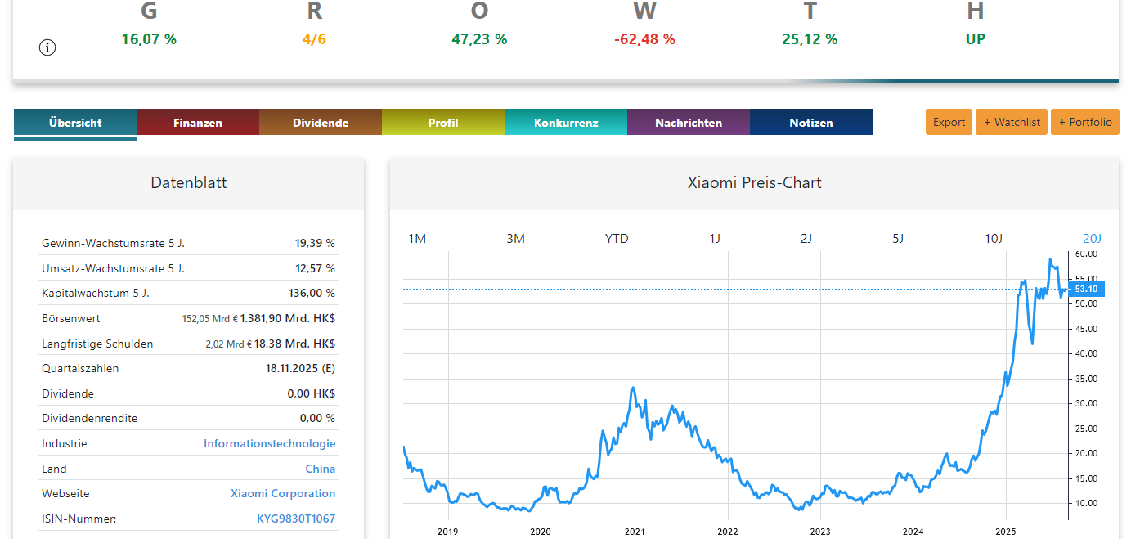Viewport: 1131px width, 539px height.
Task: Click ISIN link KYG9830T1067
Action: pyautogui.click(x=296, y=519)
